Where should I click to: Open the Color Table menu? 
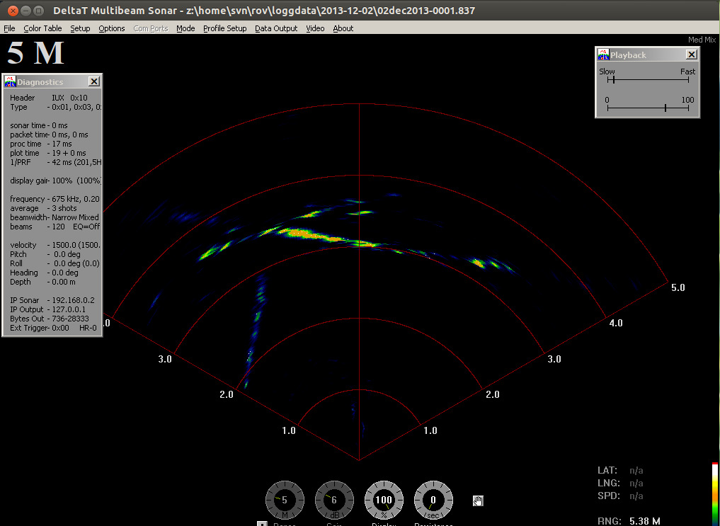[x=42, y=28]
